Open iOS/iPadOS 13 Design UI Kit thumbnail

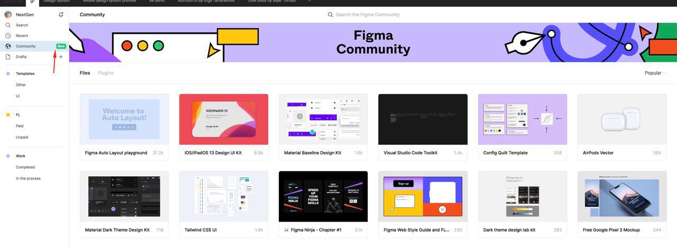coord(224,119)
